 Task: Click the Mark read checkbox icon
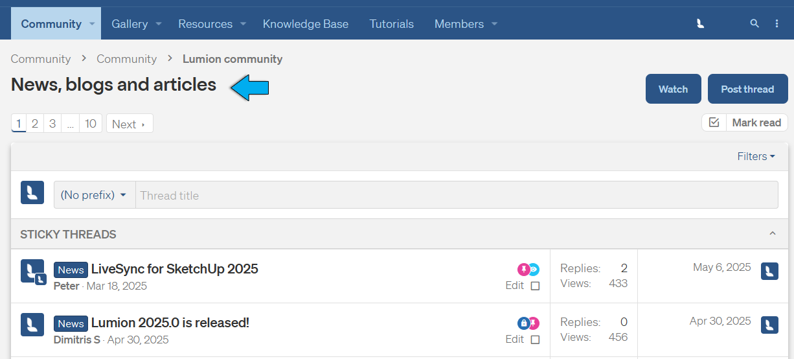[714, 122]
